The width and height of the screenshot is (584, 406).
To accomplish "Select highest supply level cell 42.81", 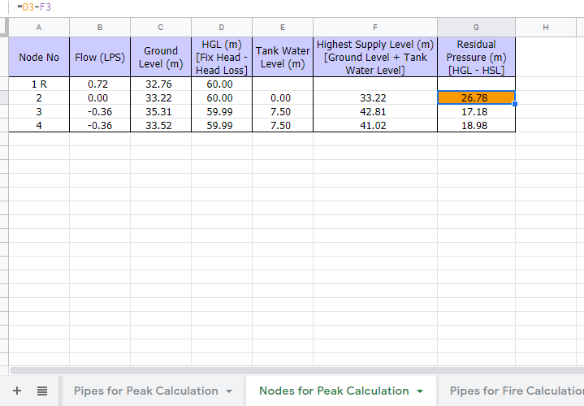I will pos(375,112).
